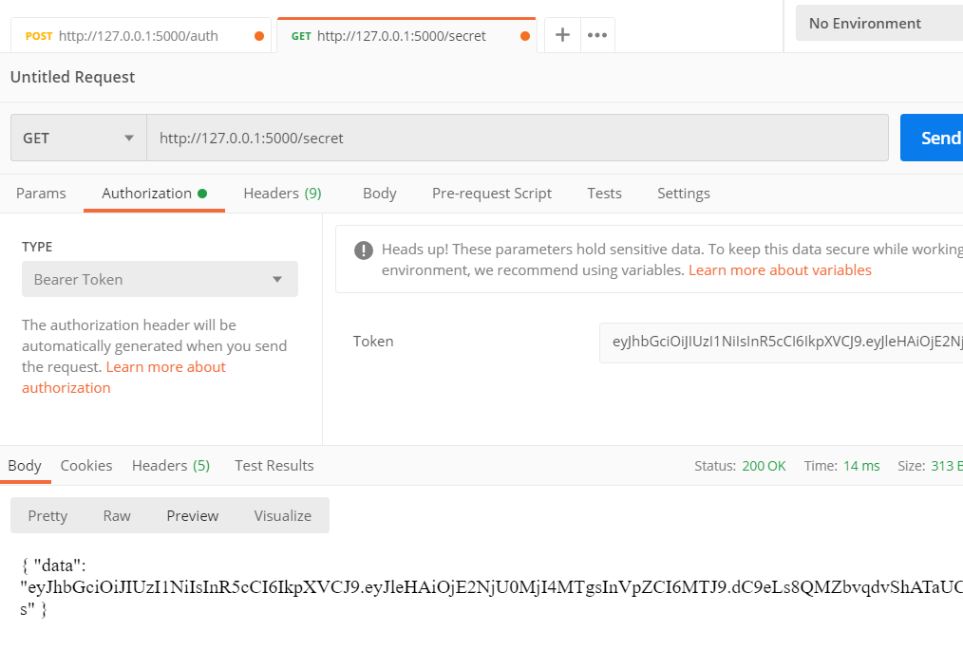The image size is (963, 649).
Task: Click the Untitled Request title
Action: 72,77
